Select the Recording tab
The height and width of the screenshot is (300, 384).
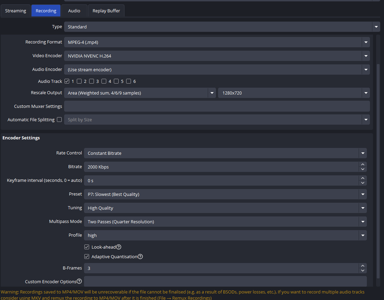click(x=46, y=11)
